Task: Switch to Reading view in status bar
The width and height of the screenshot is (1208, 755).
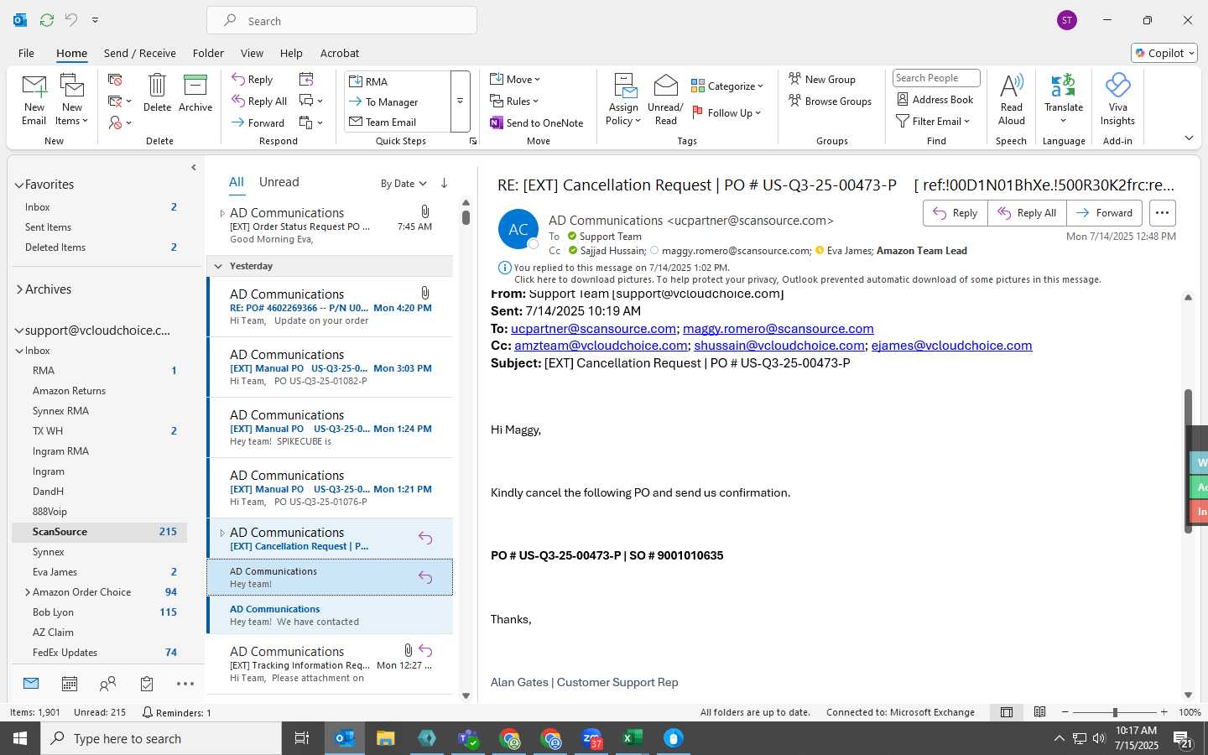Action: click(x=1039, y=712)
